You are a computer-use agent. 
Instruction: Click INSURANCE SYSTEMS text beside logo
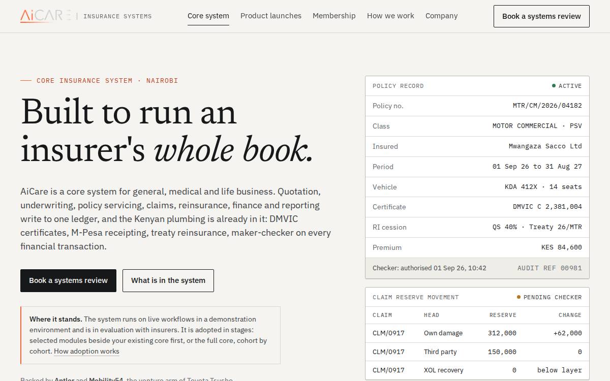[x=117, y=16]
